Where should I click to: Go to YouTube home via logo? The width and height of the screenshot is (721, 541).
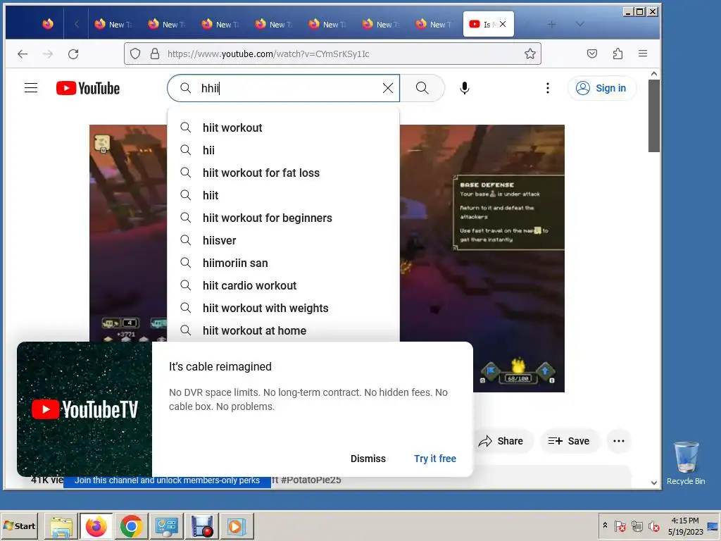point(88,88)
